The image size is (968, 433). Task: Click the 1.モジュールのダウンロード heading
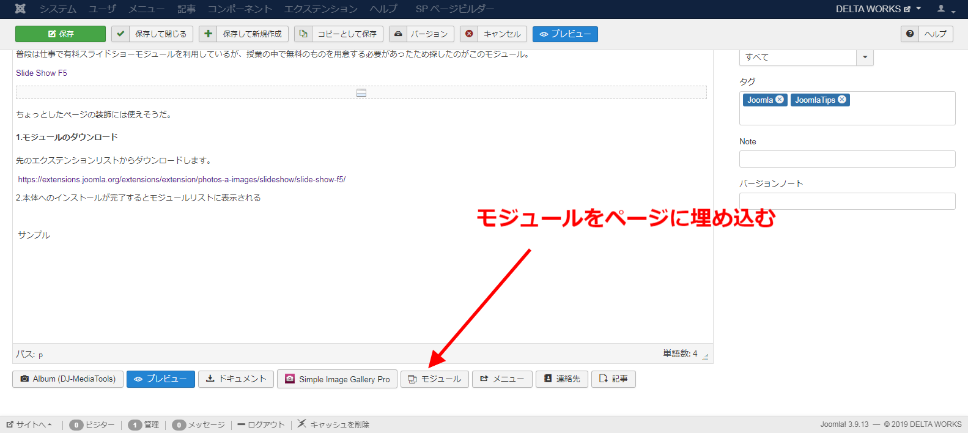(x=67, y=137)
